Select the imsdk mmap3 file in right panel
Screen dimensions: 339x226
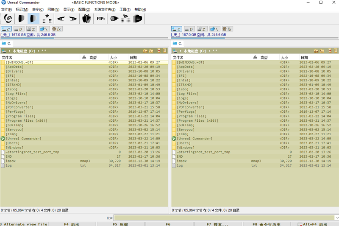coord(255,161)
